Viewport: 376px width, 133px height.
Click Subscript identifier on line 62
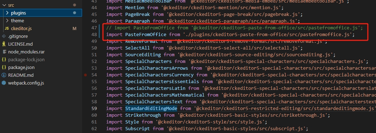(138, 129)
